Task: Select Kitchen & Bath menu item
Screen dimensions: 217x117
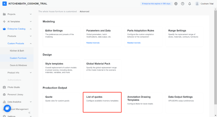Action: [x=17, y=51]
